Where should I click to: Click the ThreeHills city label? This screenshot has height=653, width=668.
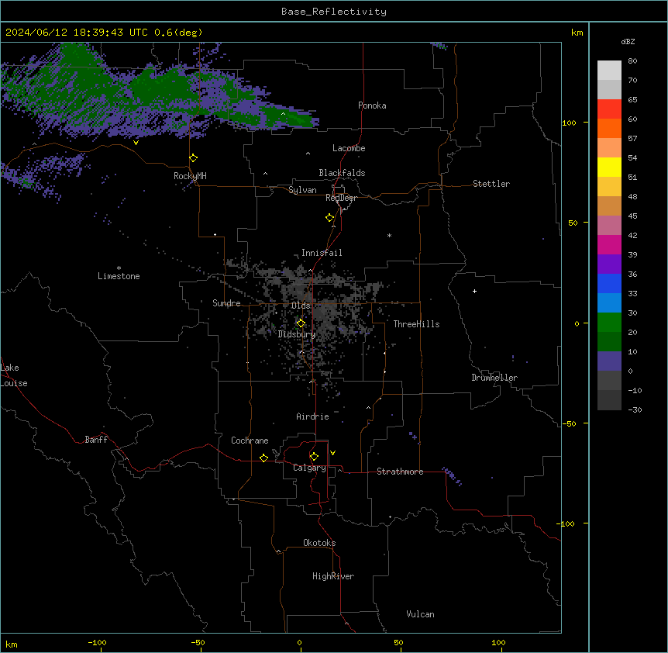click(416, 324)
